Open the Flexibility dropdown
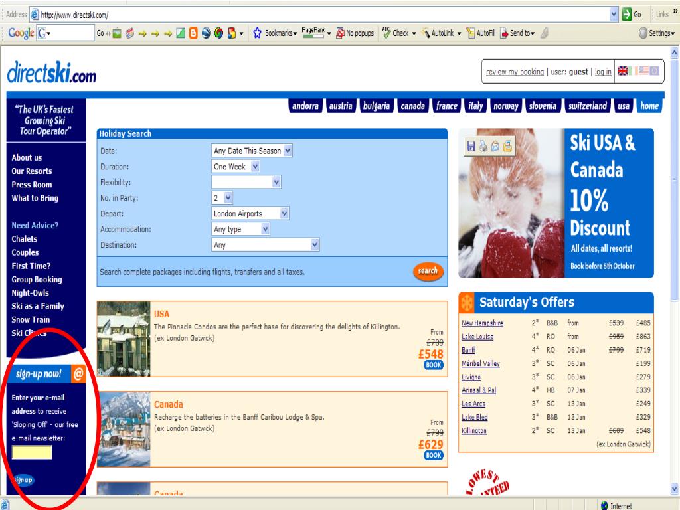Viewport: 680px width, 510px height. coord(246,182)
